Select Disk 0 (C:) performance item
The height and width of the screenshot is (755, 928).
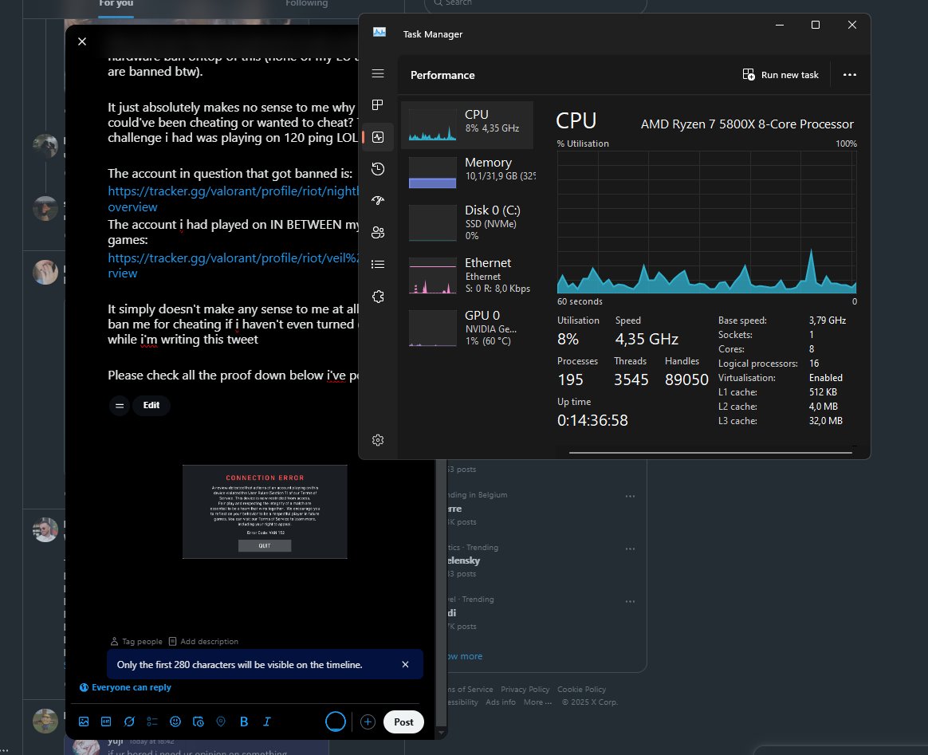467,222
